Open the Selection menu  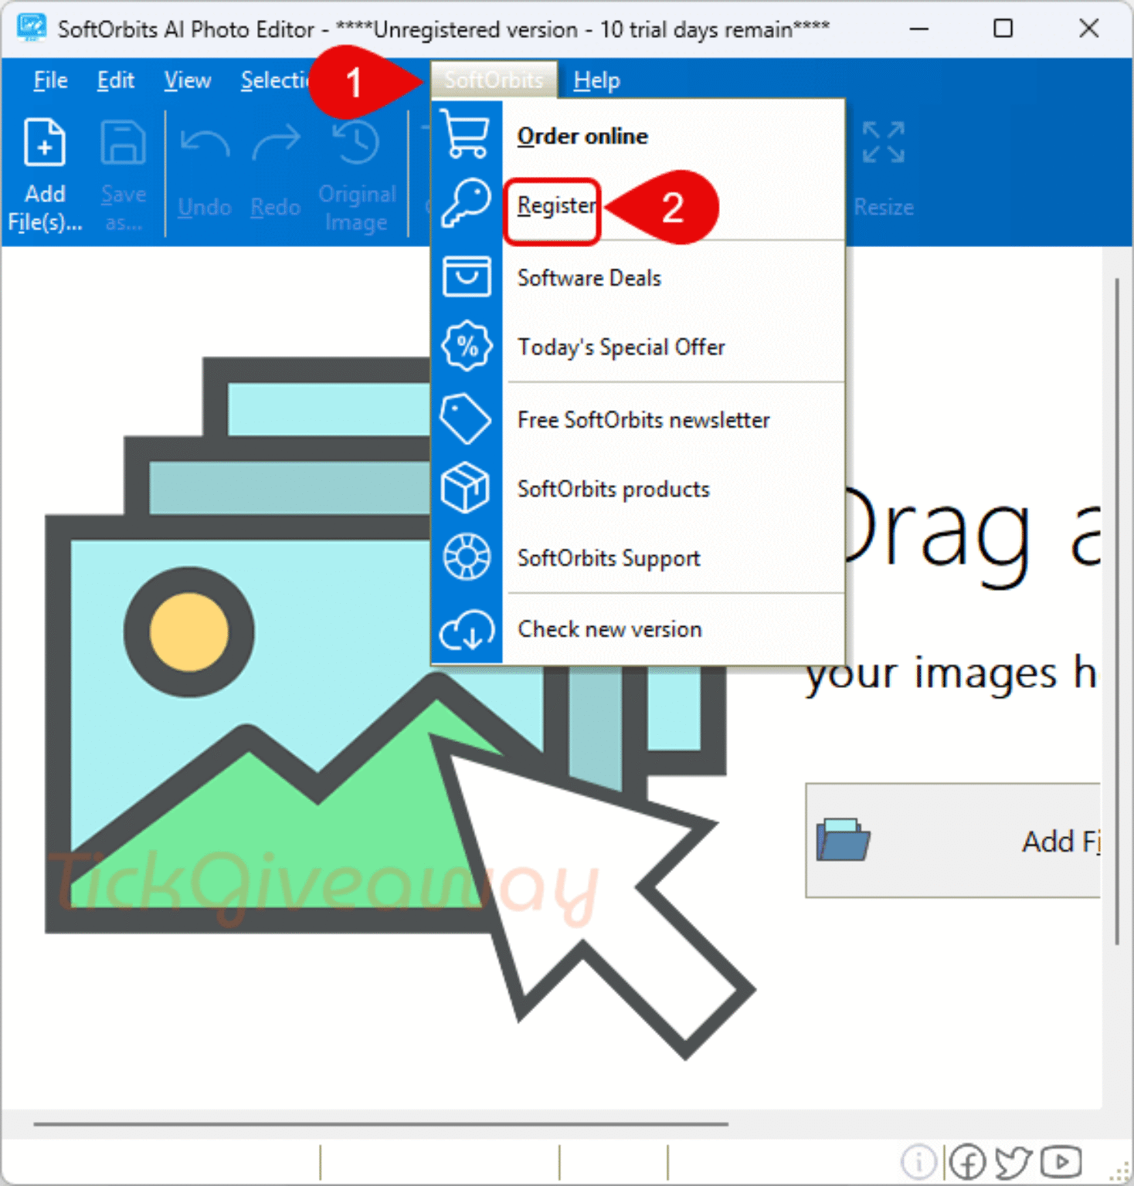click(x=274, y=80)
